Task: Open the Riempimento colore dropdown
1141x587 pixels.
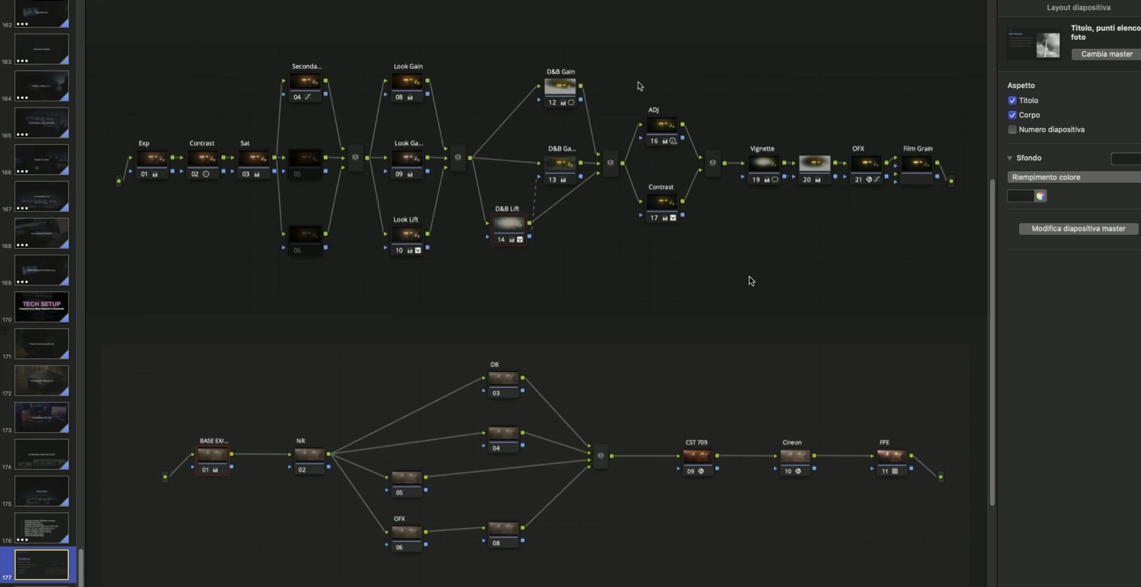Action: coord(1073,177)
